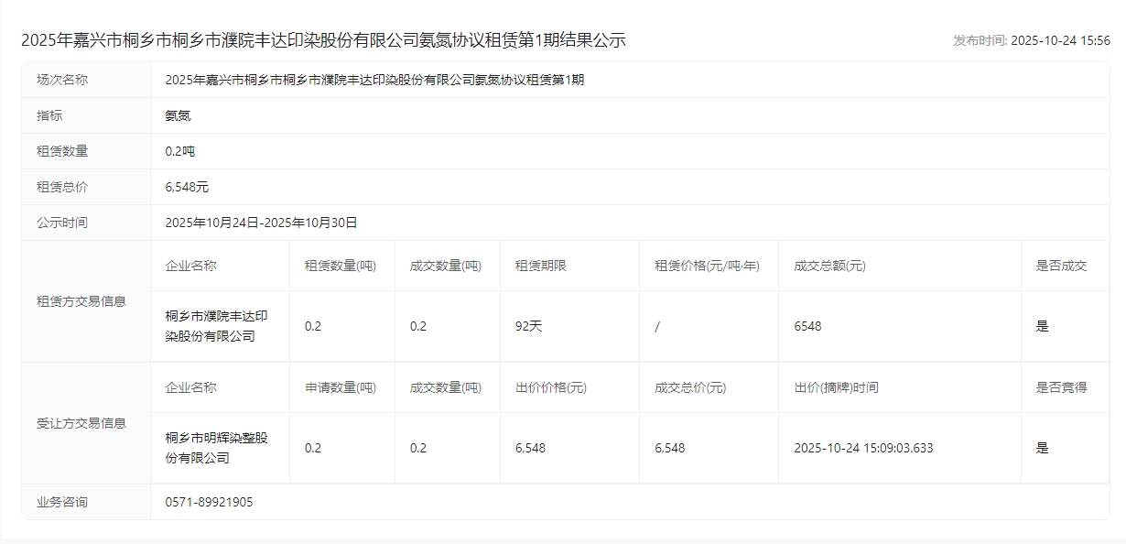Click the 租赁方交易信息 section label
The width and height of the screenshot is (1126, 544).
[x=81, y=301]
